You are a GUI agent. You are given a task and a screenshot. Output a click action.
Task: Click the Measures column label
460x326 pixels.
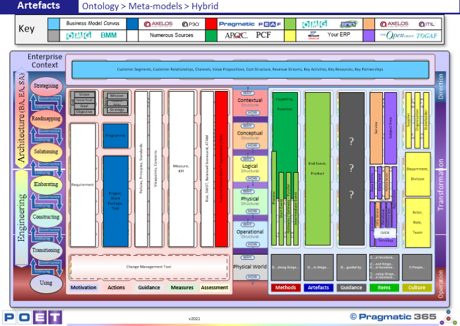click(x=182, y=287)
